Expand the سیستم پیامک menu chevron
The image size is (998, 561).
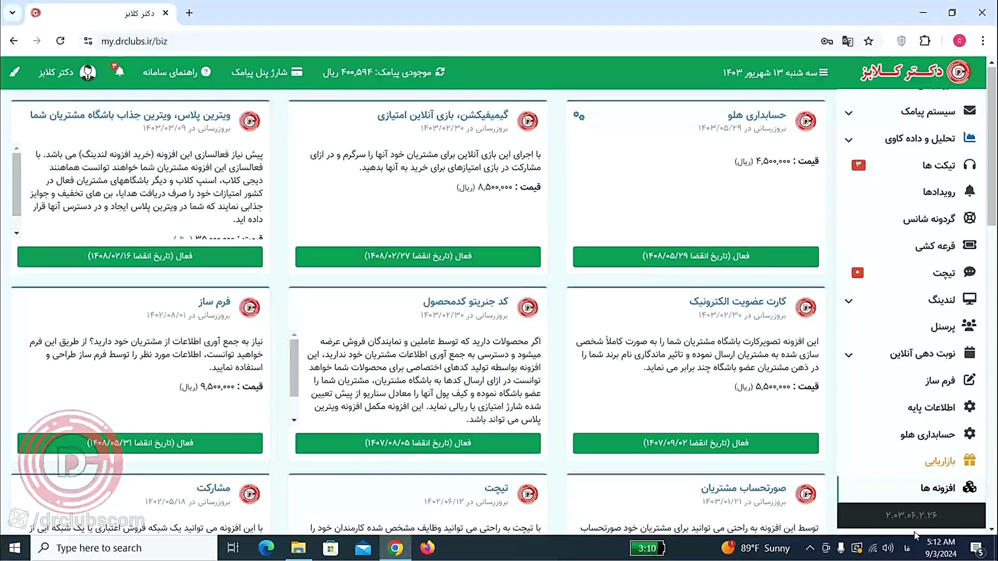pyautogui.click(x=849, y=113)
